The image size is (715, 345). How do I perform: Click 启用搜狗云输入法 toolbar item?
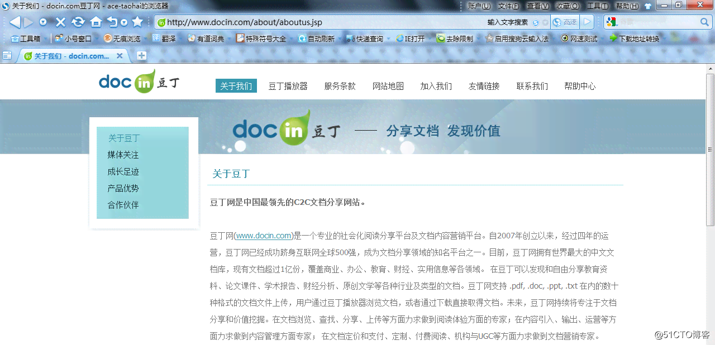(517, 39)
